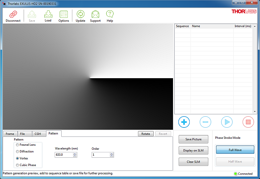Select the Diffraction pattern option
Screen dimensions: 260x179
(17, 152)
